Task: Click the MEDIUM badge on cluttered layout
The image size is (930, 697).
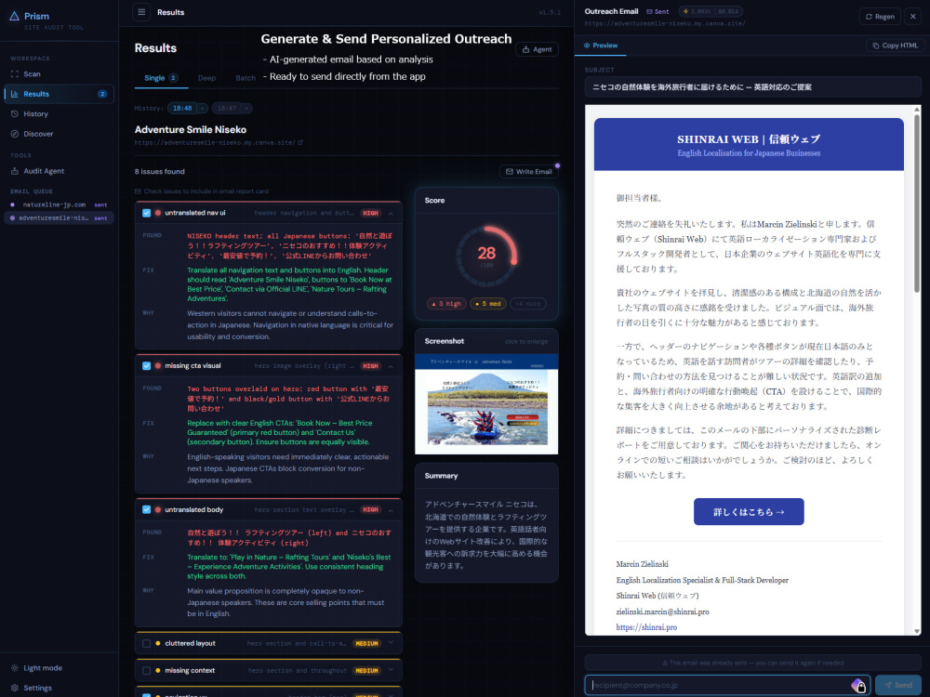Action: (366, 644)
